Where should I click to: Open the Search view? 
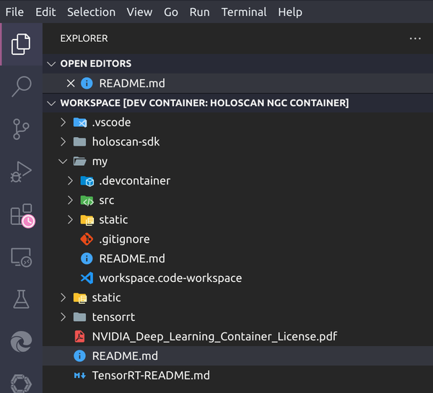tap(22, 87)
